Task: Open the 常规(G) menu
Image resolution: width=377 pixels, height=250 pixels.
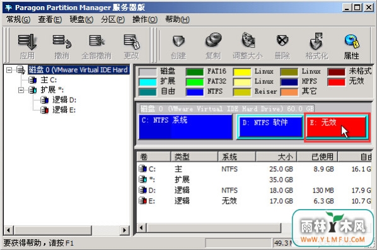Action: (18, 20)
